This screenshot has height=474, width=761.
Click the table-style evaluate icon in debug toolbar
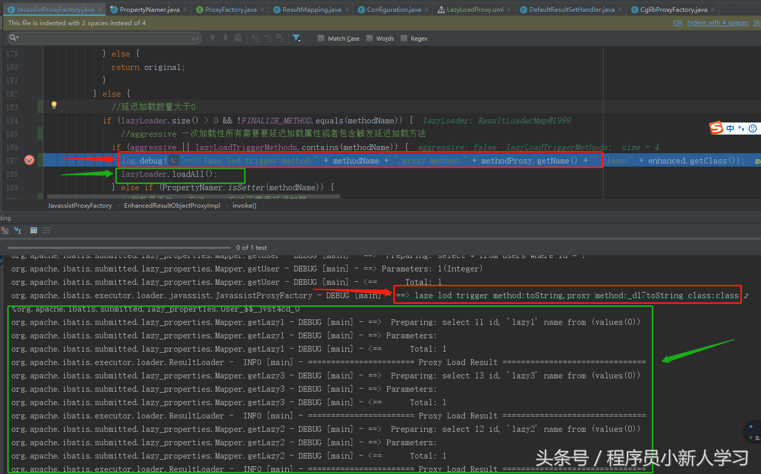coord(33,230)
